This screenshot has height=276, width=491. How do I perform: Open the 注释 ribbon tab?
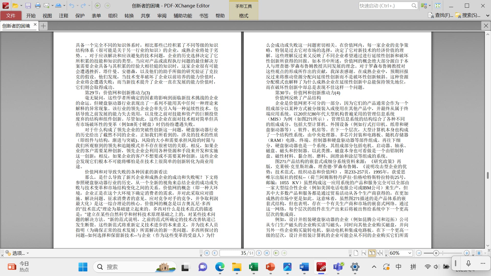point(63,16)
